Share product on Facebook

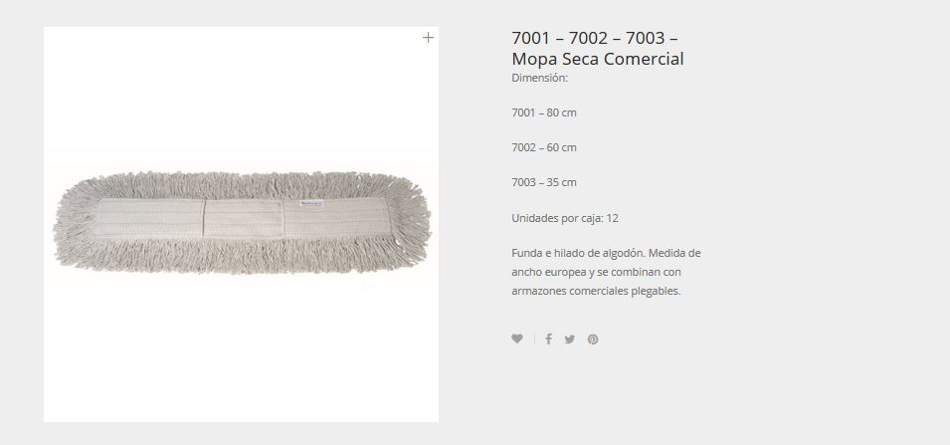(548, 338)
